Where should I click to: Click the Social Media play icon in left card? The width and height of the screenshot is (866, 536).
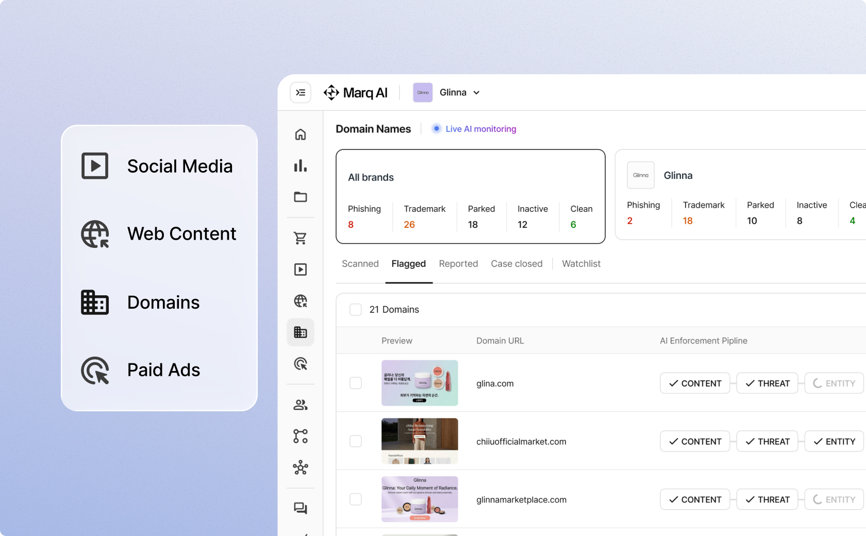point(95,166)
